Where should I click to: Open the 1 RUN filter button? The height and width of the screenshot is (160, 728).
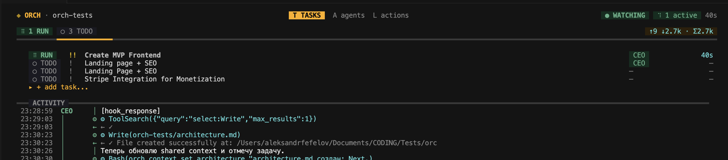(35, 31)
